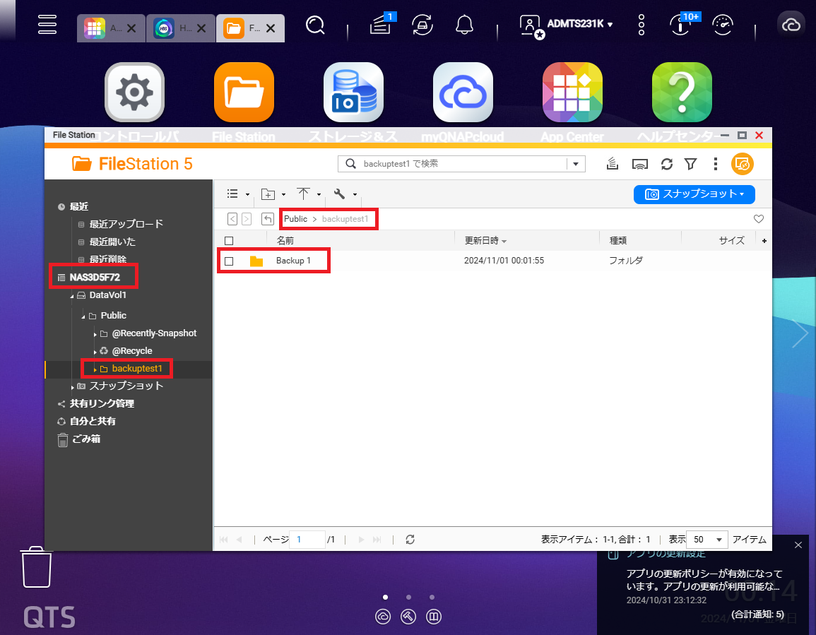Select the backuptest1 folder in tree
The image size is (816, 635).
point(137,369)
